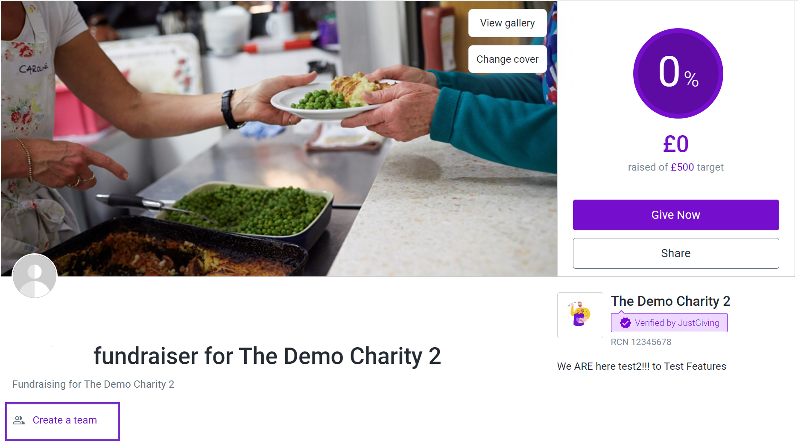The image size is (798, 444).
Task: Click the verified checkmark icon
Action: [x=625, y=323]
